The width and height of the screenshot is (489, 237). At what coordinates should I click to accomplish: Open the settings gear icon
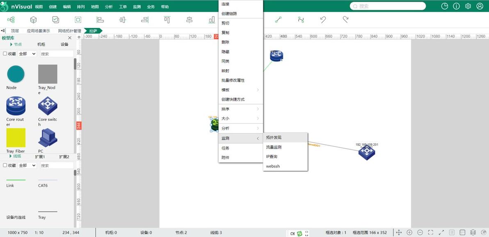pos(467,6)
